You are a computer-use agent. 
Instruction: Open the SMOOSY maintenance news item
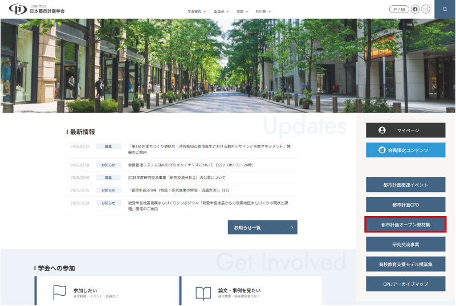[191, 165]
